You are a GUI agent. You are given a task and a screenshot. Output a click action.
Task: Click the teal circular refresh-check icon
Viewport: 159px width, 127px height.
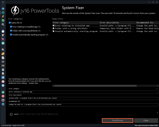point(3,43)
